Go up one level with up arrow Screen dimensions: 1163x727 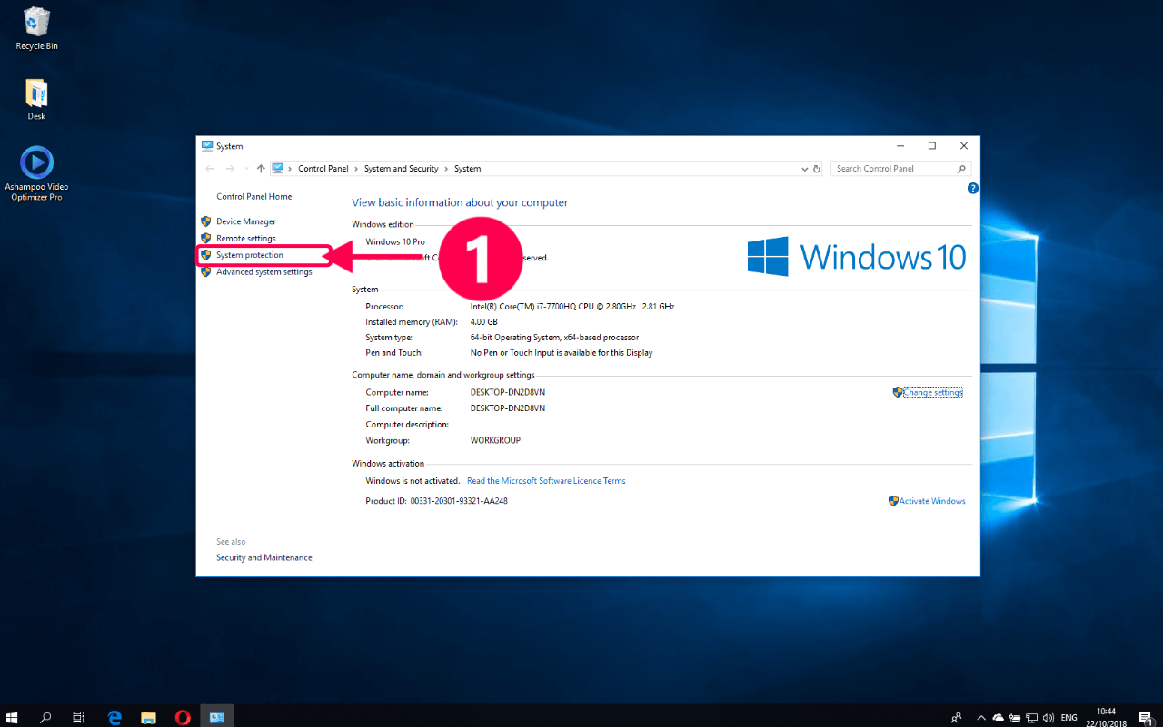[261, 169]
